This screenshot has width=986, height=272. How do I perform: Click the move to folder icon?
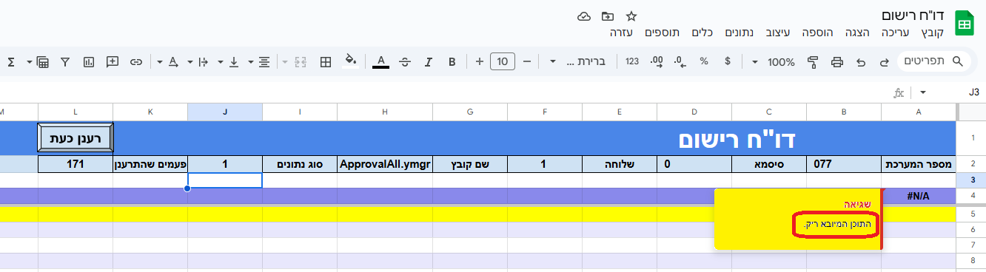click(x=608, y=16)
